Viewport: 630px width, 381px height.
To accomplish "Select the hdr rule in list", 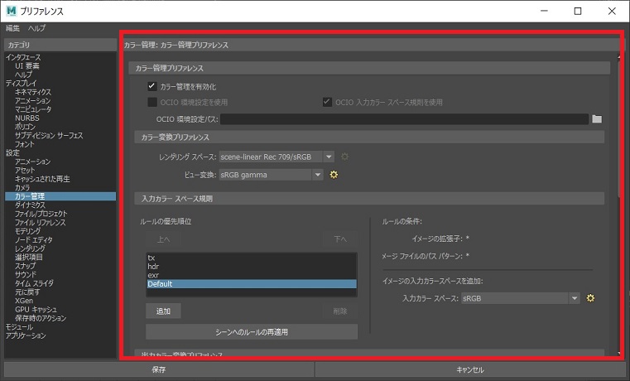I will (252, 267).
